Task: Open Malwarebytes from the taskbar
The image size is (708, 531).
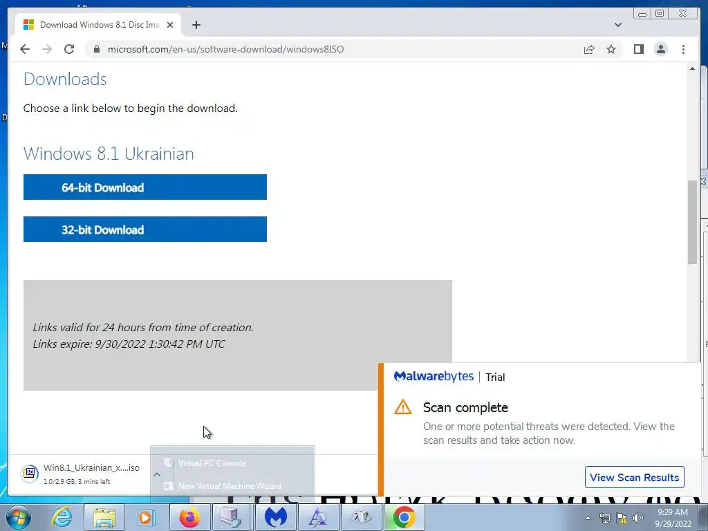Action: click(275, 517)
